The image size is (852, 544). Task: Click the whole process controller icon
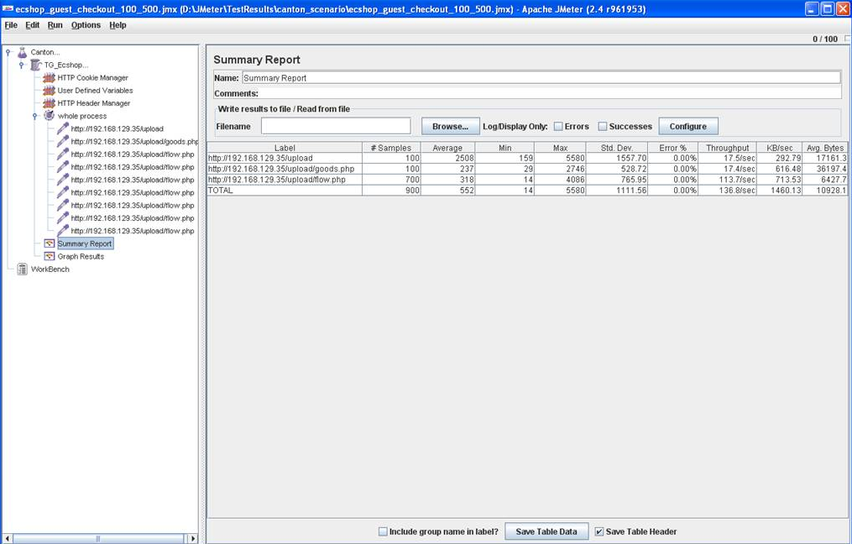[49, 116]
